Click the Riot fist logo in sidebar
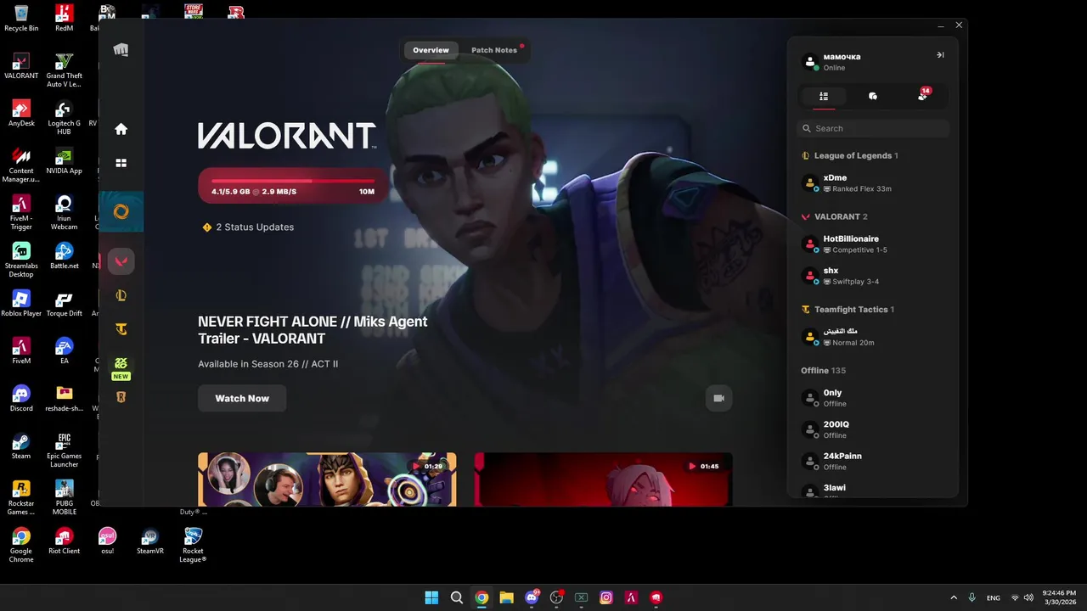Viewport: 1087px width, 611px height. click(x=121, y=50)
